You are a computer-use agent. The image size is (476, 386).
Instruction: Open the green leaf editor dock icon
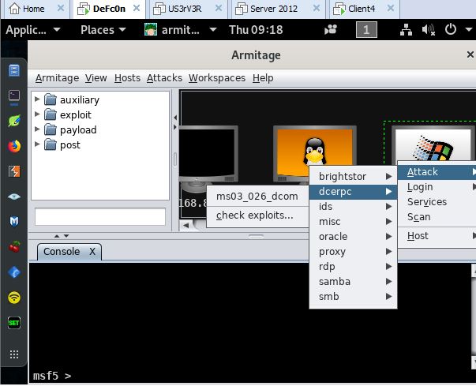(x=14, y=121)
